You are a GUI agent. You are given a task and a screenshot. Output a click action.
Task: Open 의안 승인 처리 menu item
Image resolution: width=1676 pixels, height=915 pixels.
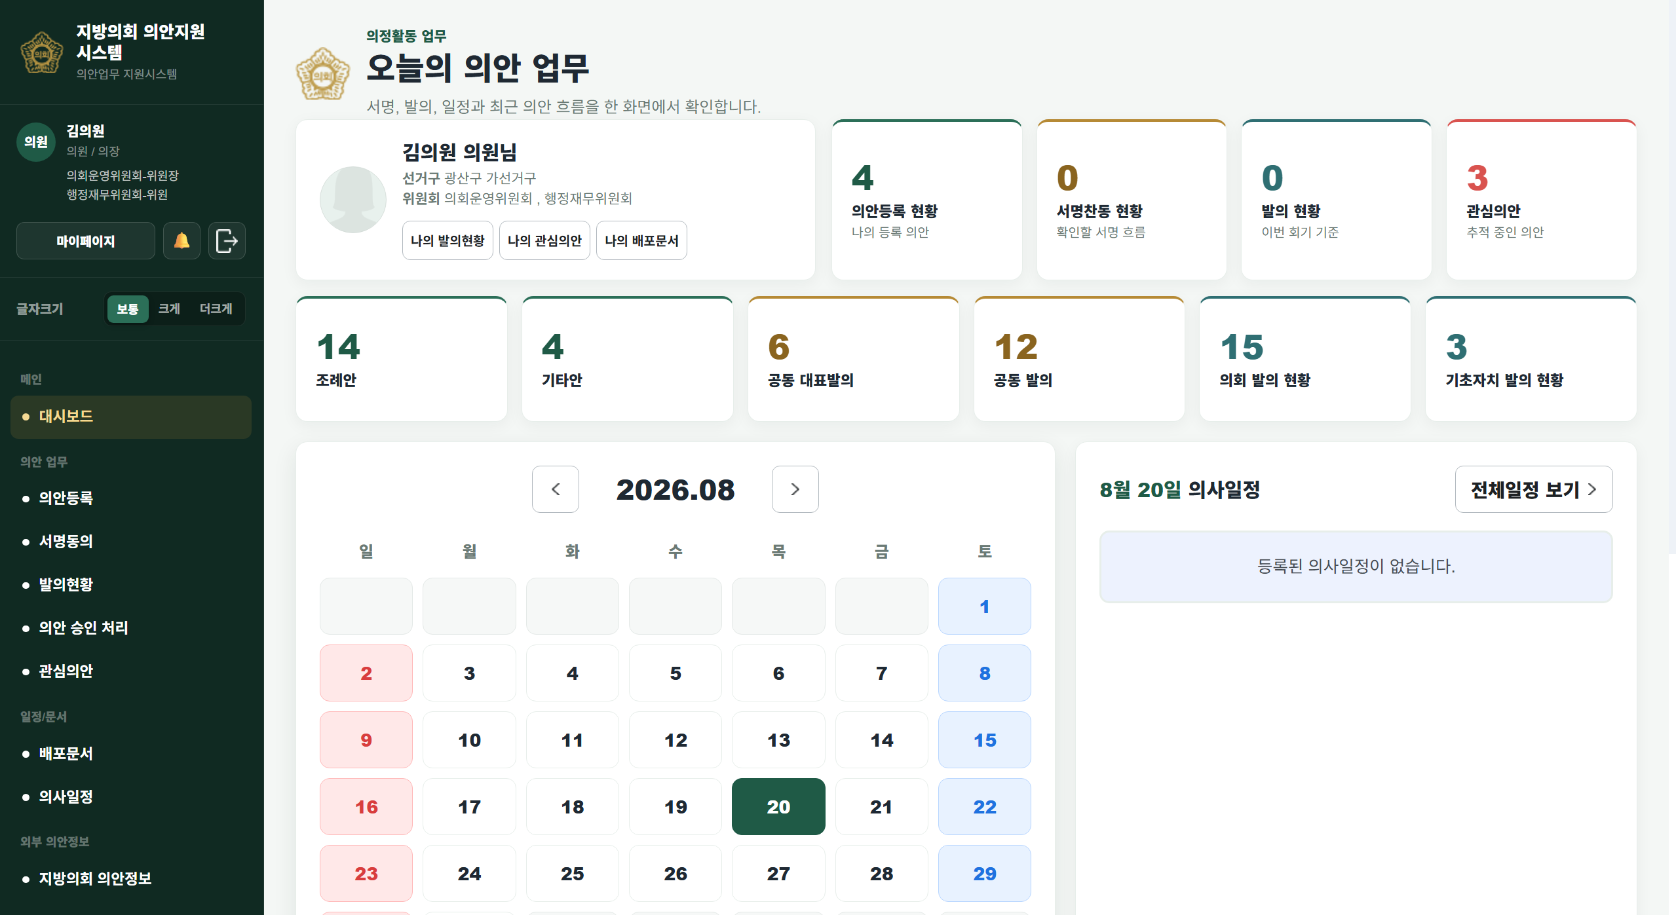coord(131,628)
